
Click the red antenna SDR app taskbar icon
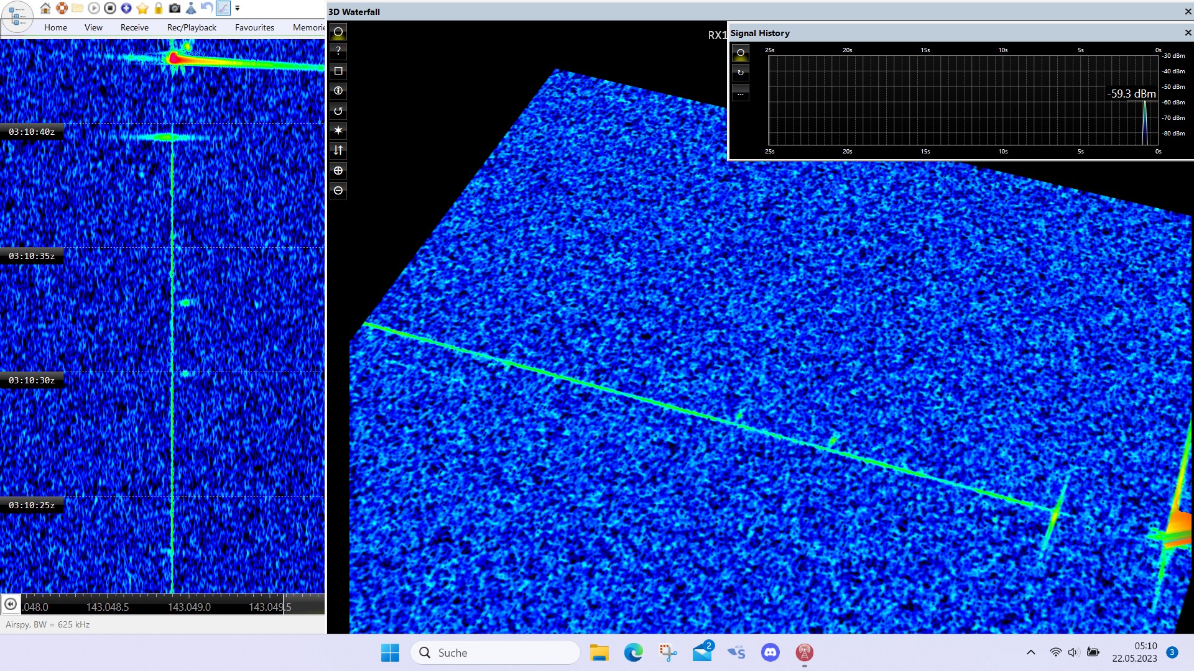[805, 652]
